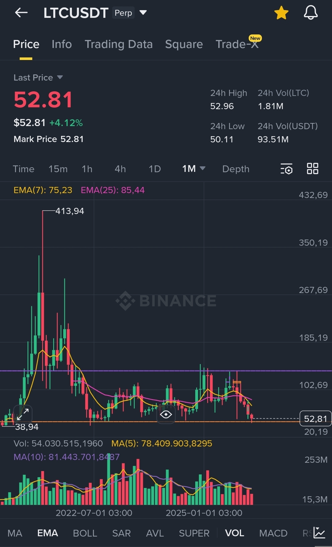The width and height of the screenshot is (332, 547).
Task: Tap the +4.12% change percentage
Action: (66, 123)
